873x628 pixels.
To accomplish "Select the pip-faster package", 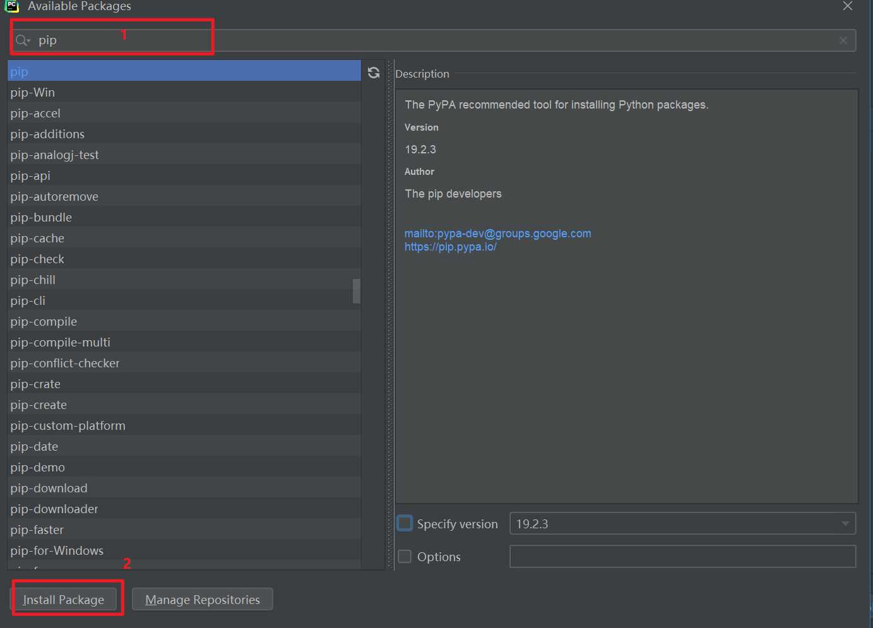I will click(184, 530).
